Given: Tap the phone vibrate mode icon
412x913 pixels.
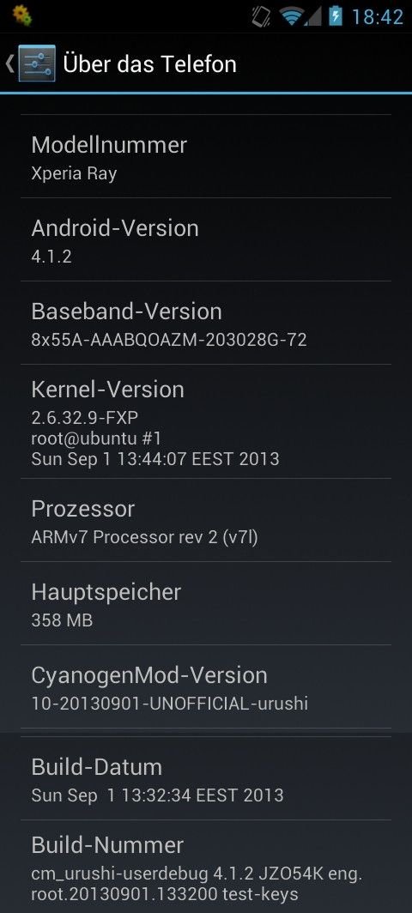Looking at the screenshot, I should click(260, 16).
